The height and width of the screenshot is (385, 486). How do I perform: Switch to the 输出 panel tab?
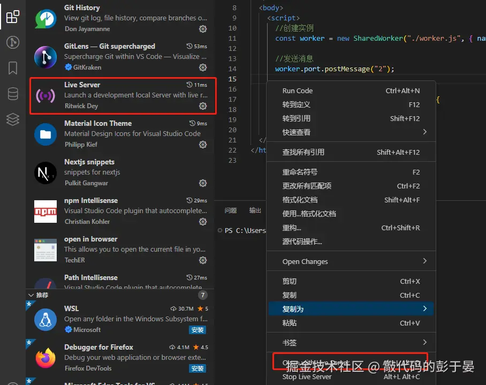click(255, 211)
